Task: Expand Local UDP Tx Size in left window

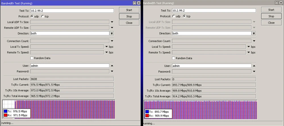Action: (112, 22)
